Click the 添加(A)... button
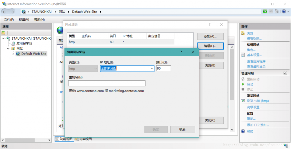Screen dimensions: 291x149 pyautogui.click(x=210, y=36)
